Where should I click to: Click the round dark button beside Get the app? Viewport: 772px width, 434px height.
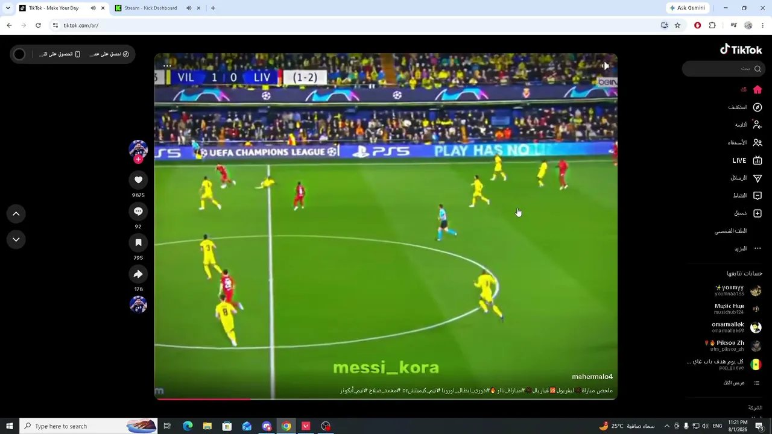point(19,54)
